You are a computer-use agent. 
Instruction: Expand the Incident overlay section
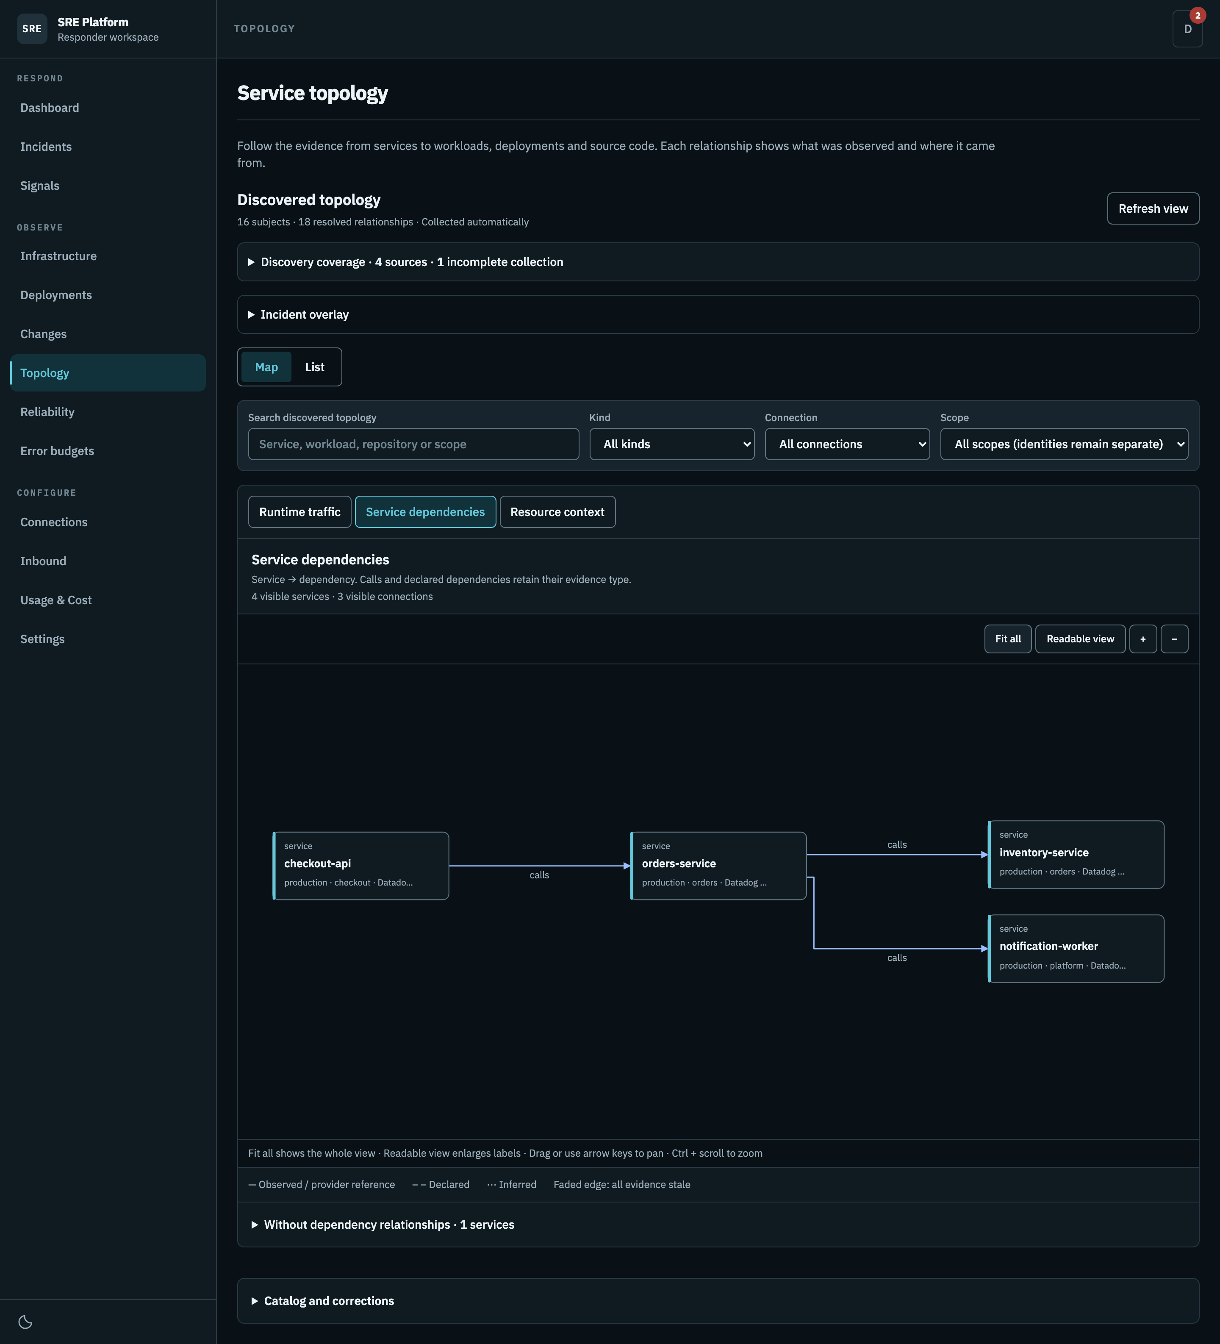(x=718, y=315)
